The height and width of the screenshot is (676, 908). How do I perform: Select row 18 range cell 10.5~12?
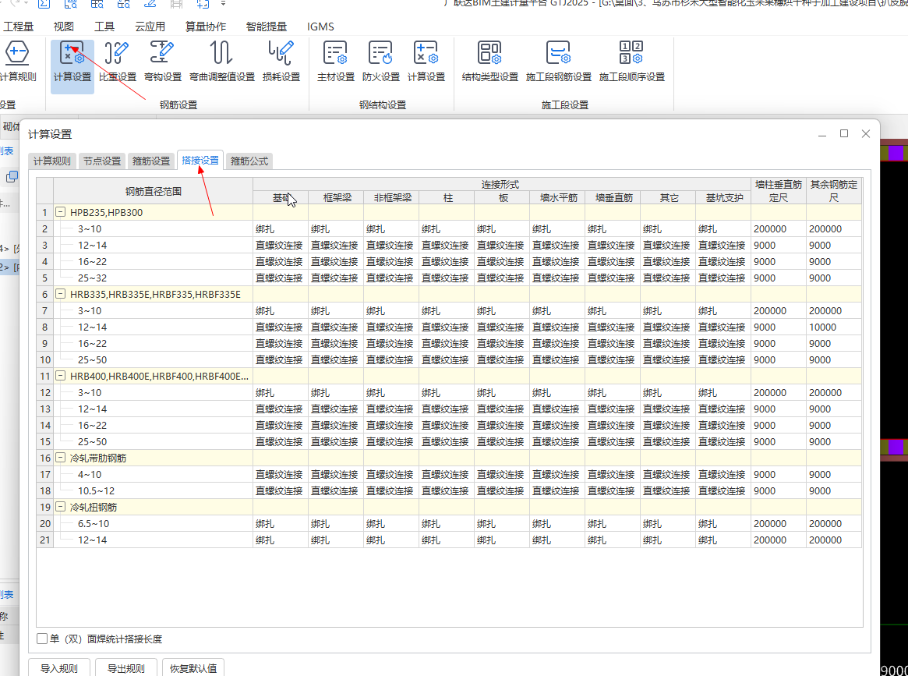154,490
